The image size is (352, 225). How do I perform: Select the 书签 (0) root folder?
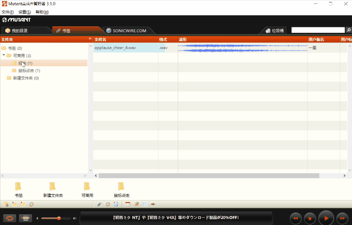15,48
